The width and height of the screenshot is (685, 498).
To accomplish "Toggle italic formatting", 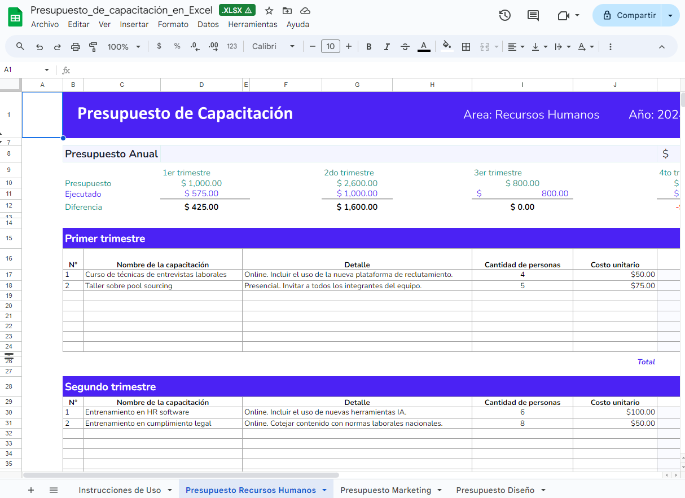I will (387, 46).
